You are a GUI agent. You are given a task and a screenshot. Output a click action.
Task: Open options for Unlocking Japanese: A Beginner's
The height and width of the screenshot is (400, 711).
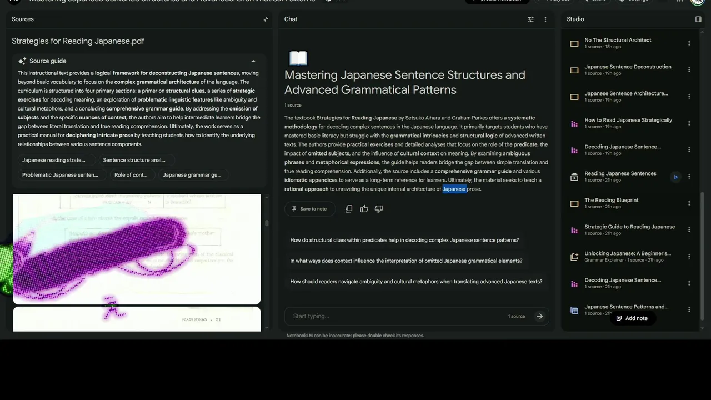[689, 257]
